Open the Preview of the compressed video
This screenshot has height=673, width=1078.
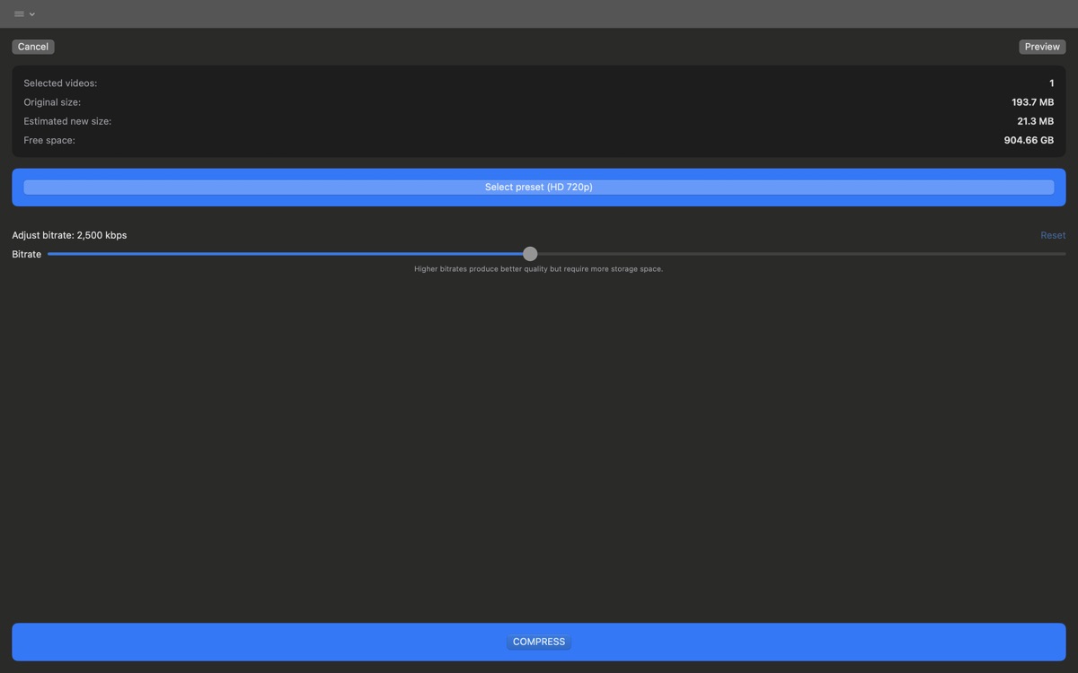pos(1042,46)
